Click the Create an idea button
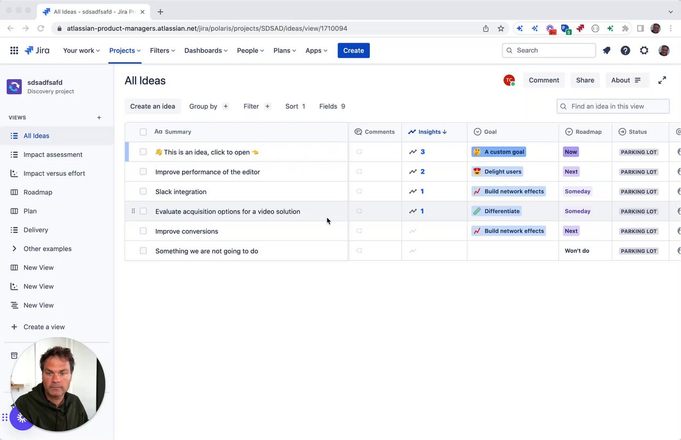 coord(153,106)
